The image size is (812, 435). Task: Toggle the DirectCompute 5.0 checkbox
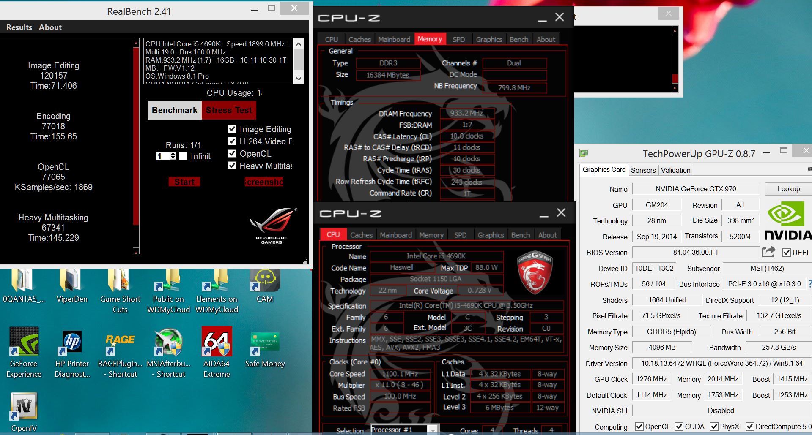coord(750,427)
